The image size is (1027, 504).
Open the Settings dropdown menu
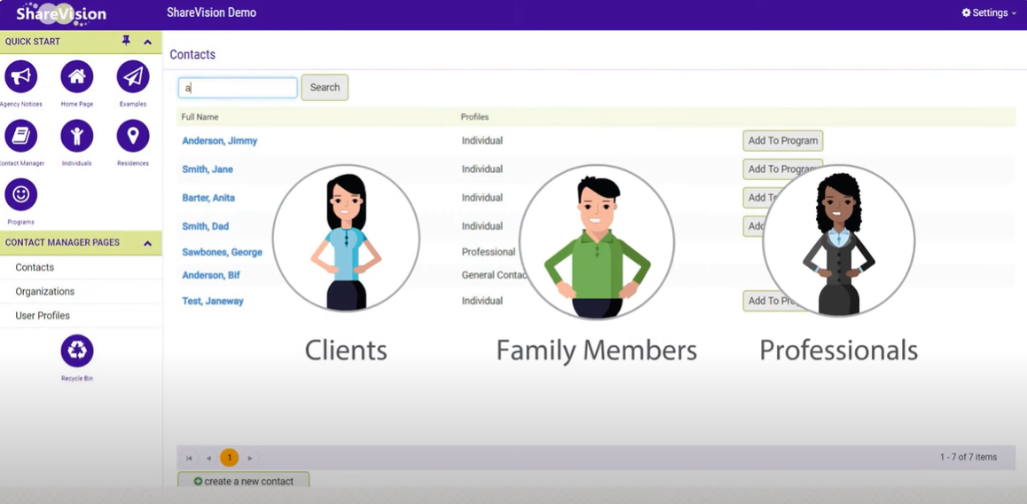click(x=988, y=12)
